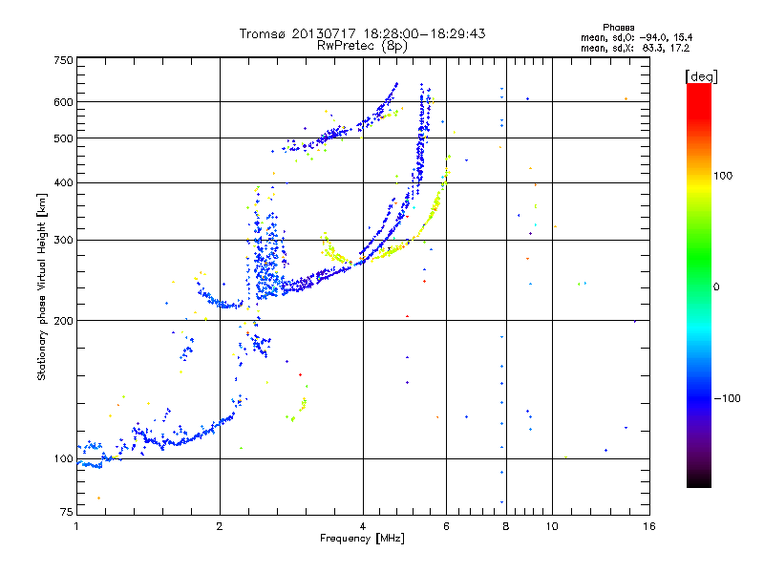Click the colorbar tick label '-100'
The height and width of the screenshot is (573, 764).
click(727, 398)
